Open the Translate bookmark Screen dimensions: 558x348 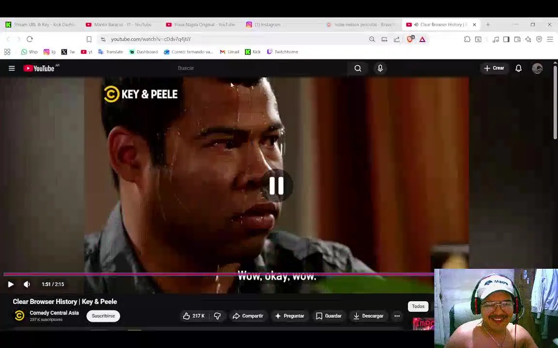point(110,52)
